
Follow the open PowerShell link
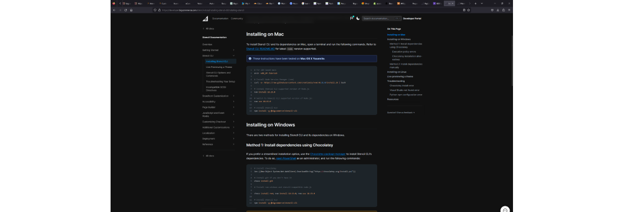[x=286, y=158]
